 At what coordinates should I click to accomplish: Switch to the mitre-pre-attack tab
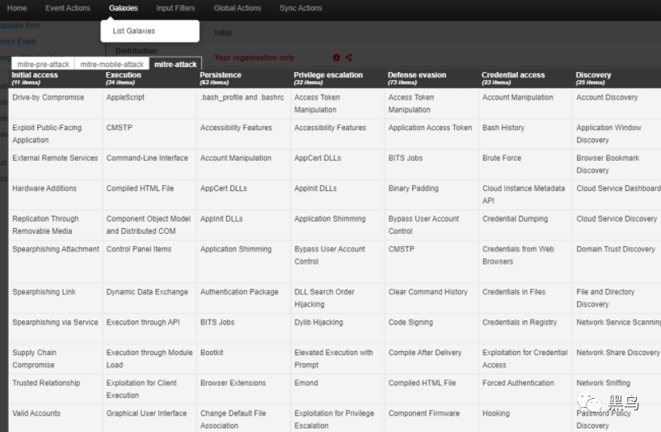click(x=42, y=64)
